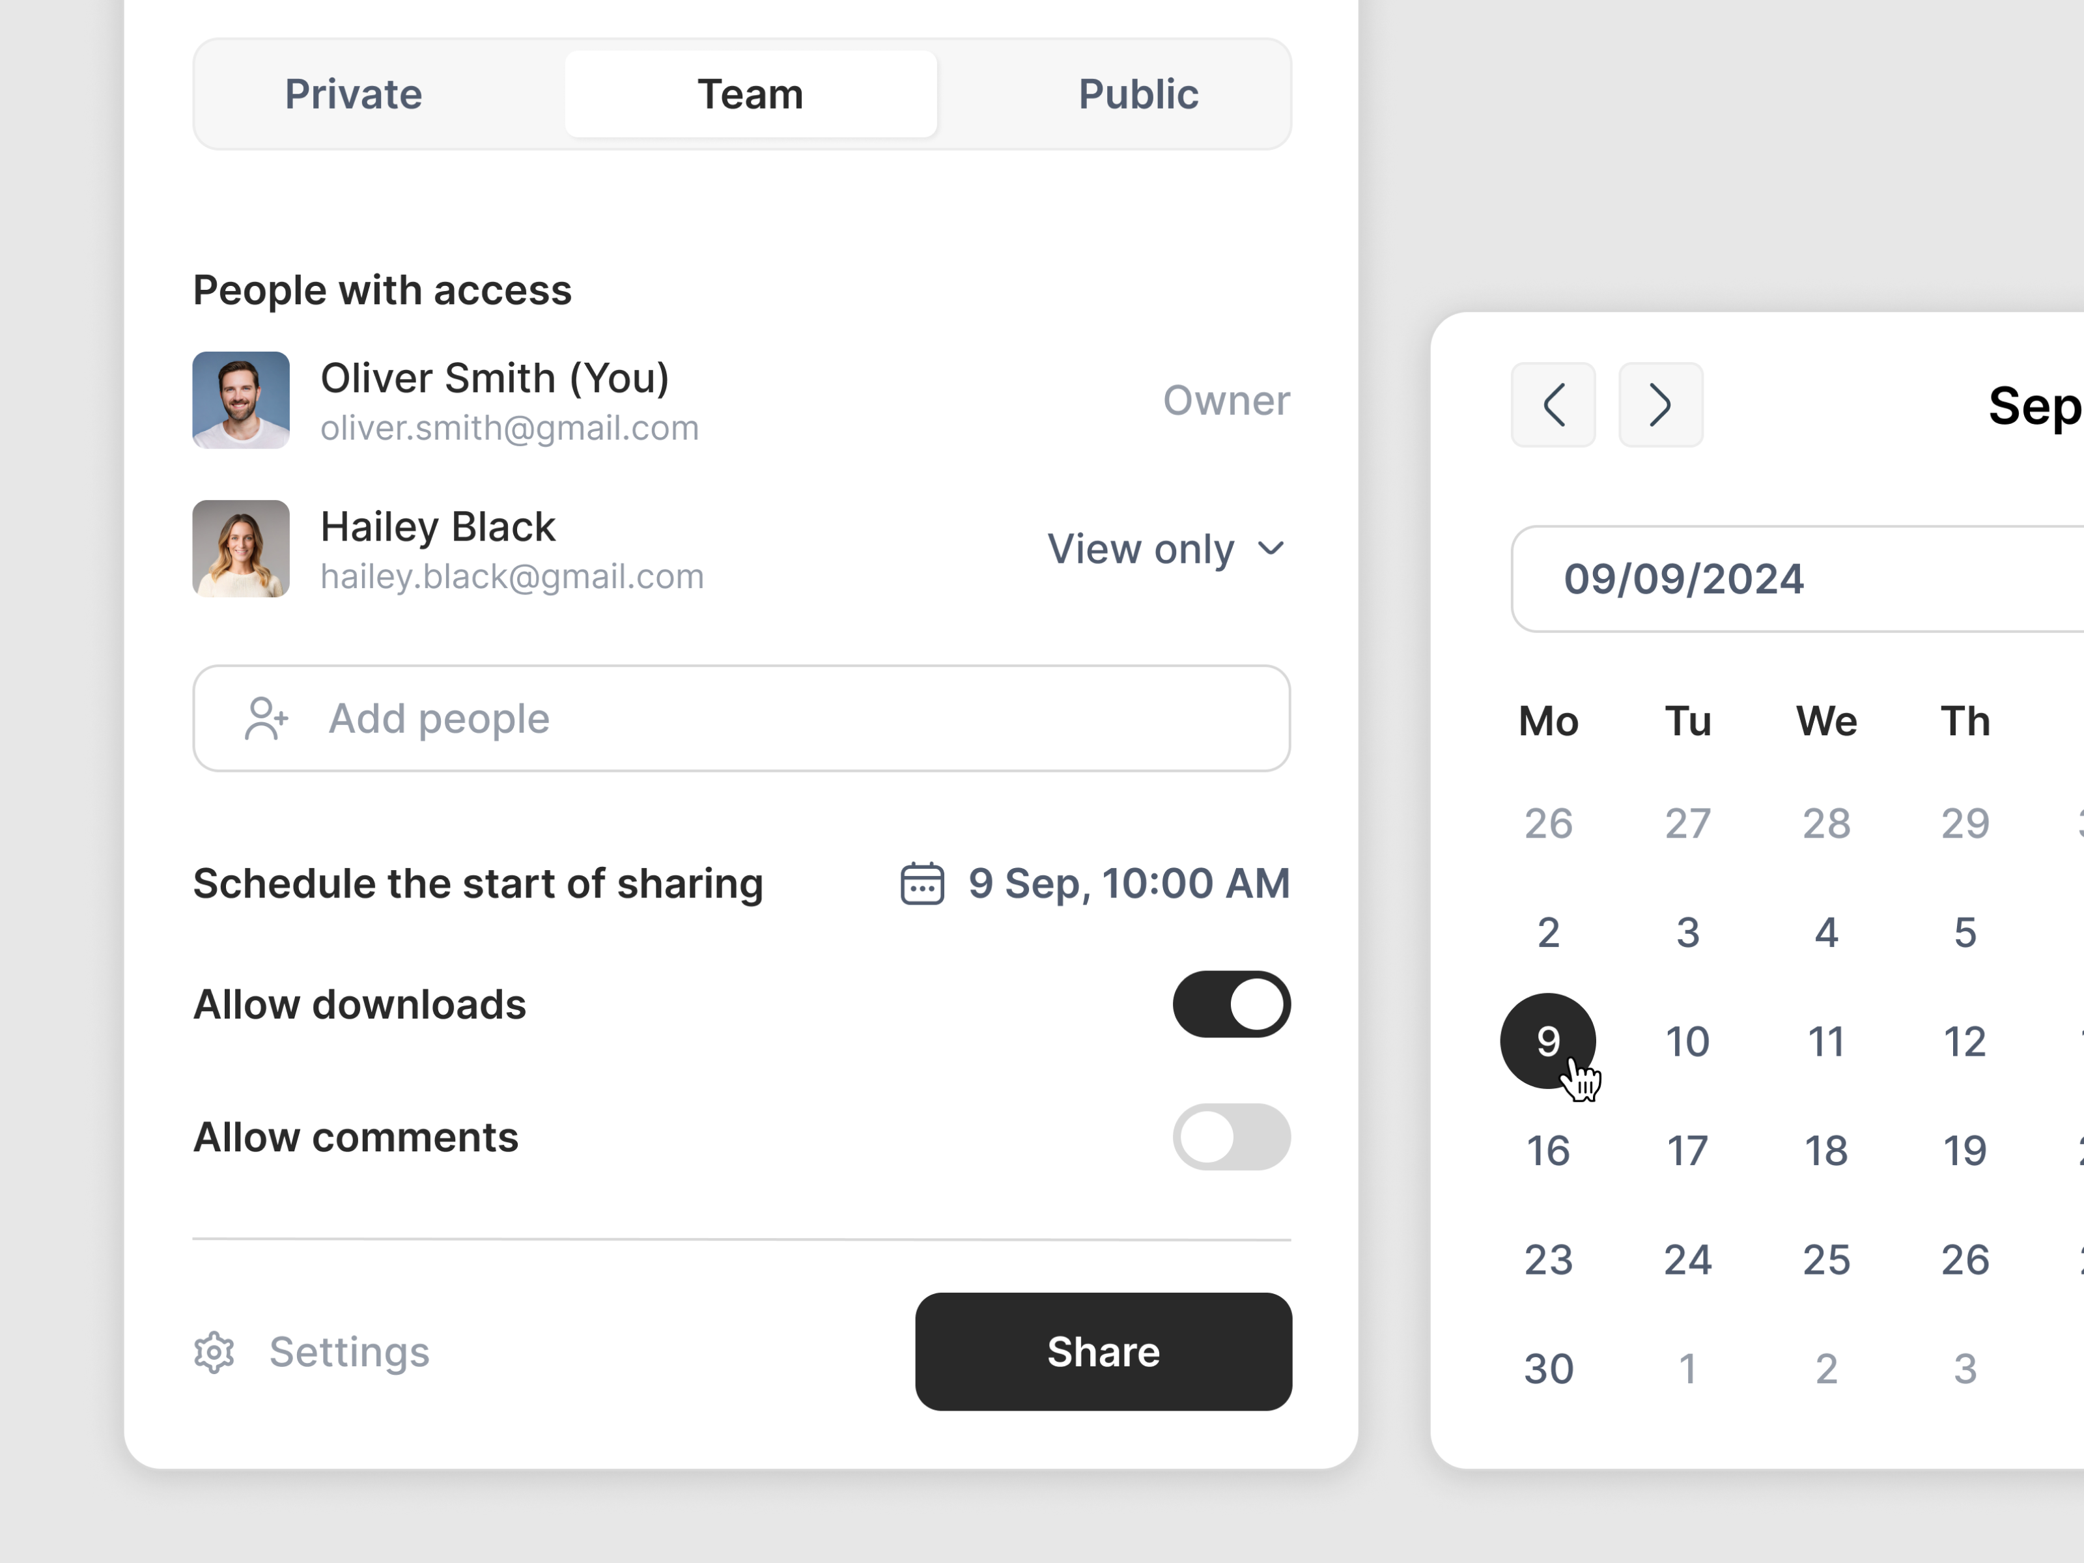Choose September 18 in the calendar
Screen dimensions: 2084x1563
point(1826,1150)
